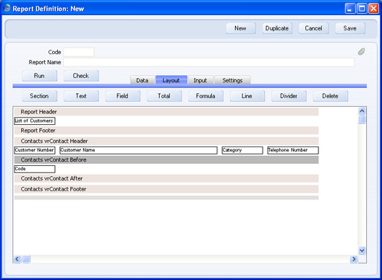Click the horizontal scrollbar thumb

(x=26, y=259)
